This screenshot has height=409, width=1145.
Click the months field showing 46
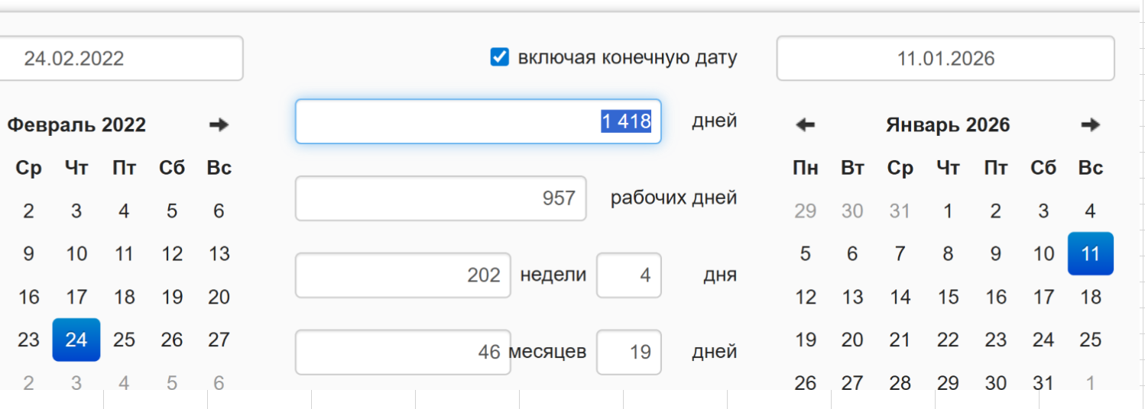pos(402,352)
